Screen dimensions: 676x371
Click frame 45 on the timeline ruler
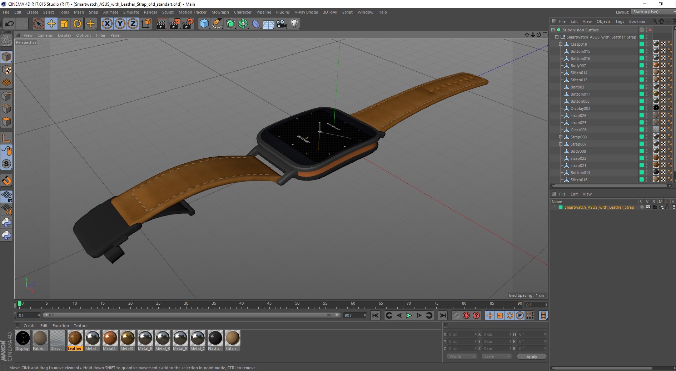click(269, 304)
